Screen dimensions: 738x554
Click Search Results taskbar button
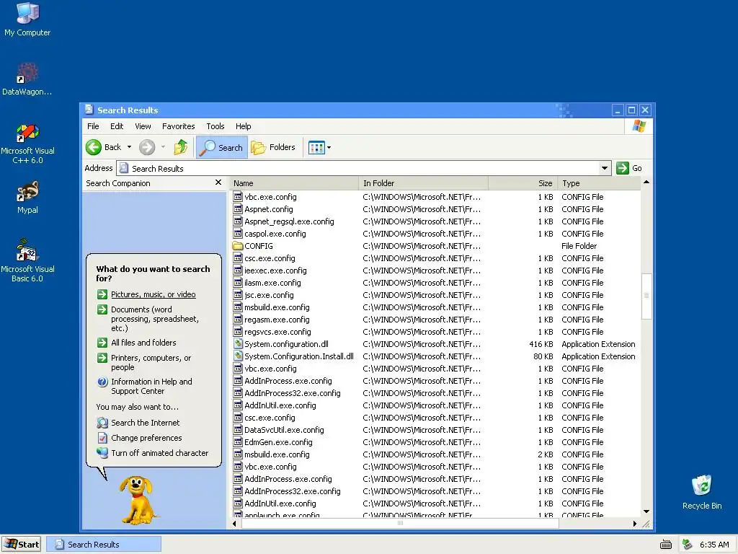point(104,544)
